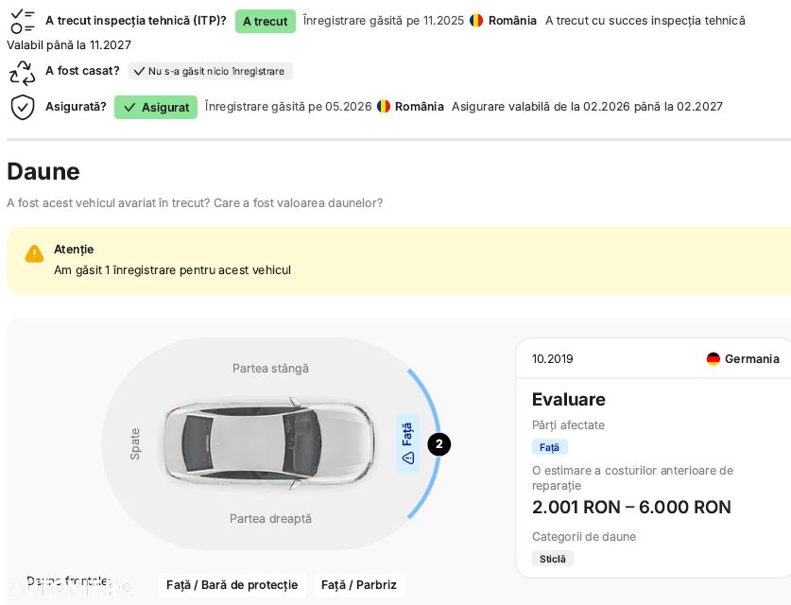Click 'A trecut inspecția tehnică (ITP)?' label
791x605 pixels.
click(x=136, y=21)
